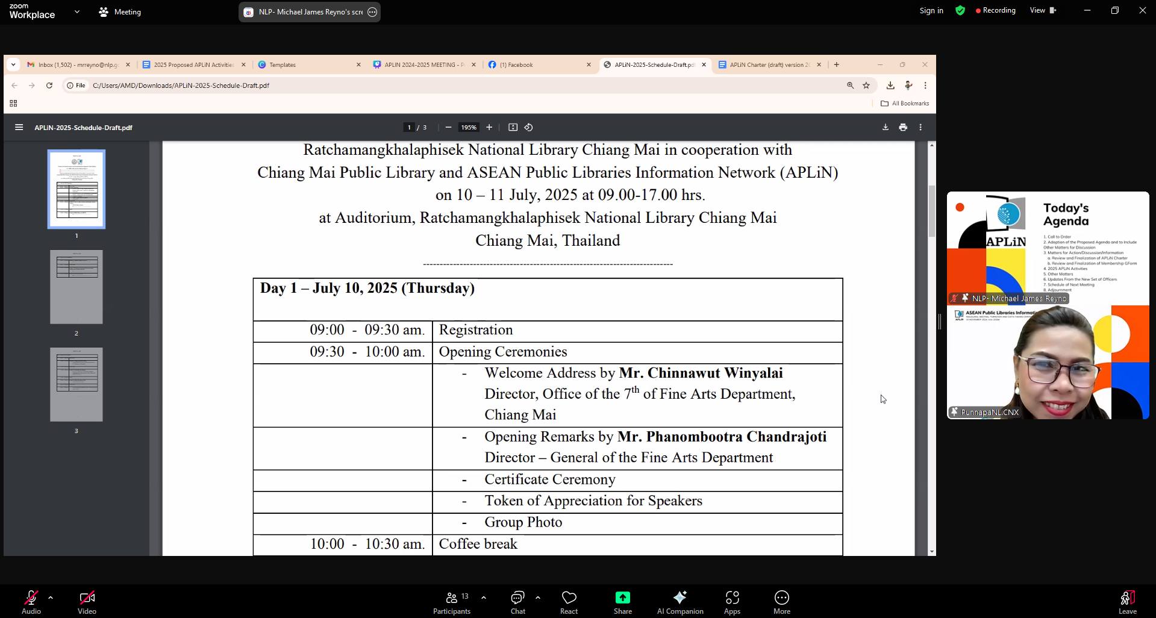Unmute the Audio microphone
Image resolution: width=1156 pixels, height=618 pixels.
pyautogui.click(x=31, y=602)
